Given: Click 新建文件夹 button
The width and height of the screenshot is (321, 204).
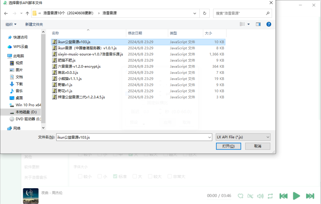Looking at the screenshot, I should 34,24.
